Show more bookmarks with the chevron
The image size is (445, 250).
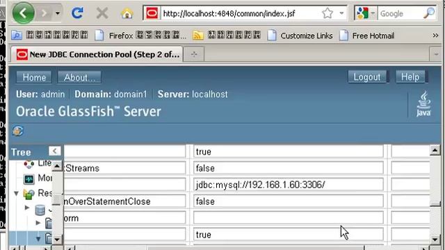click(x=435, y=35)
